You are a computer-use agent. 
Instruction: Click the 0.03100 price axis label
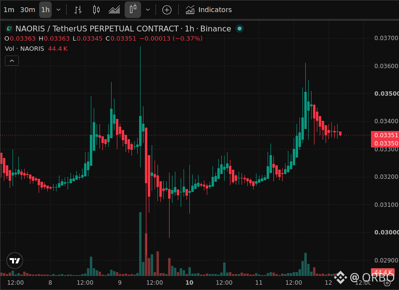click(386, 205)
